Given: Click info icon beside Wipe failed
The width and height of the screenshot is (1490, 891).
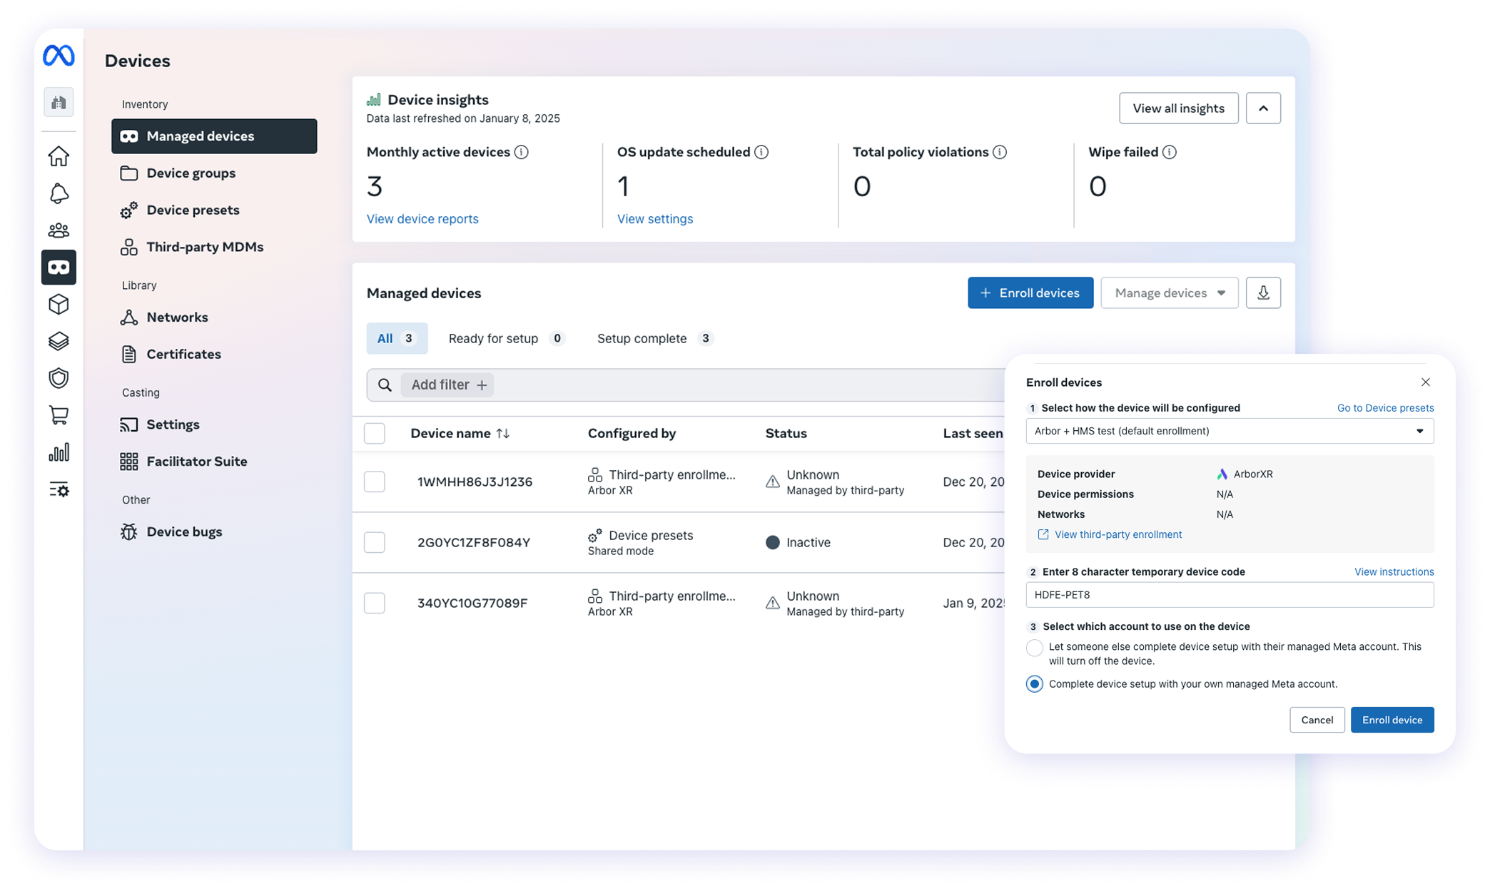Looking at the screenshot, I should click(1169, 152).
